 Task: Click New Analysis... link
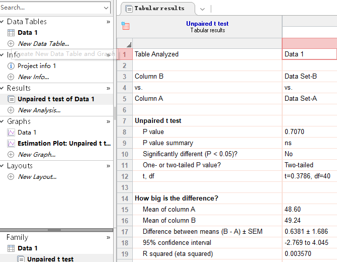point(39,110)
